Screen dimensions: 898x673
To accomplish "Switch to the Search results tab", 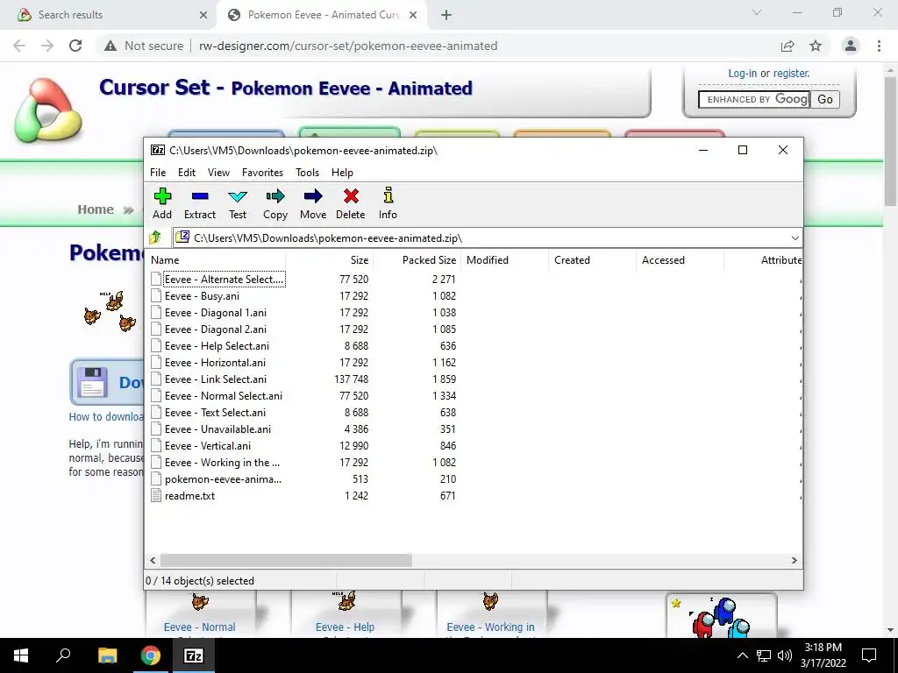I will click(x=109, y=15).
